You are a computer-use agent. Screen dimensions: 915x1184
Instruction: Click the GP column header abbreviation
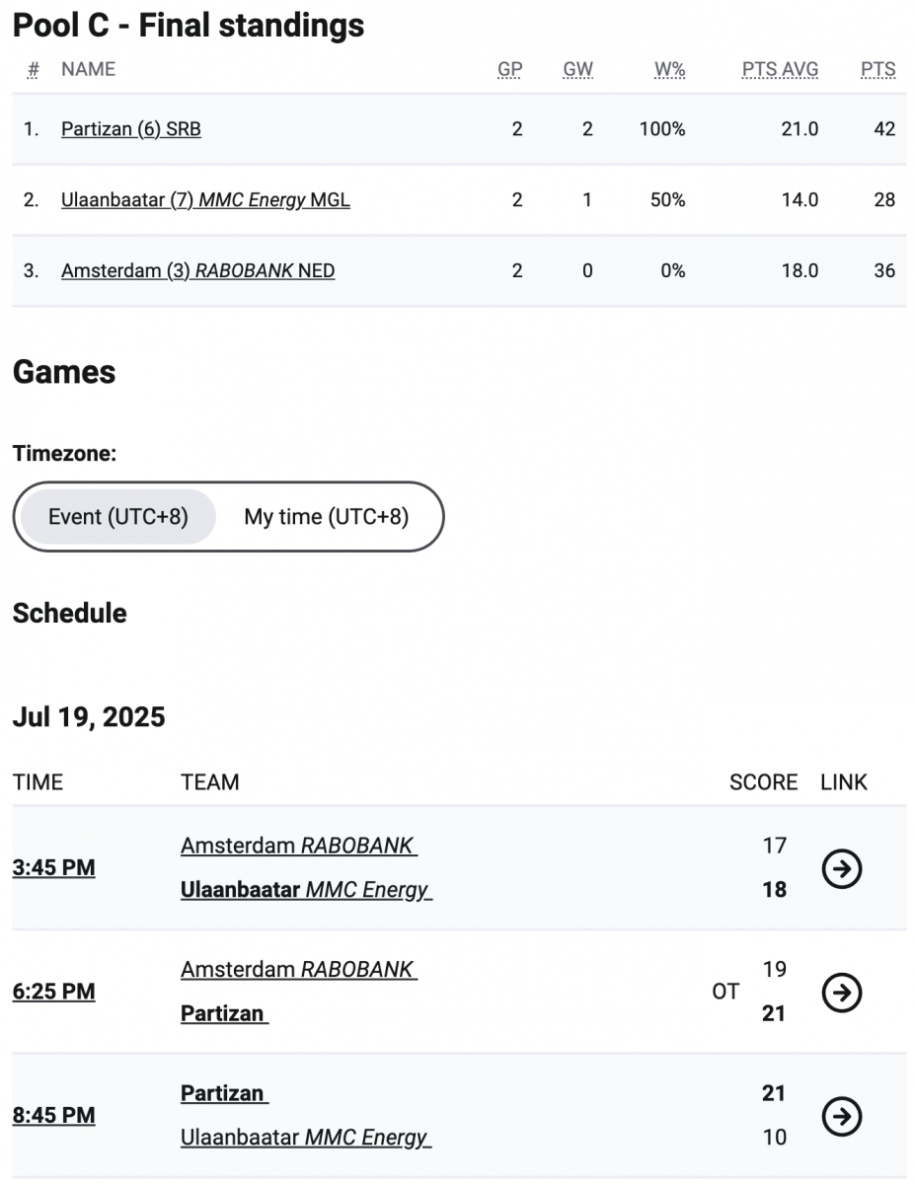(x=509, y=69)
